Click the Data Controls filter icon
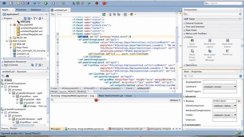The image size is (244, 137). coord(36,65)
